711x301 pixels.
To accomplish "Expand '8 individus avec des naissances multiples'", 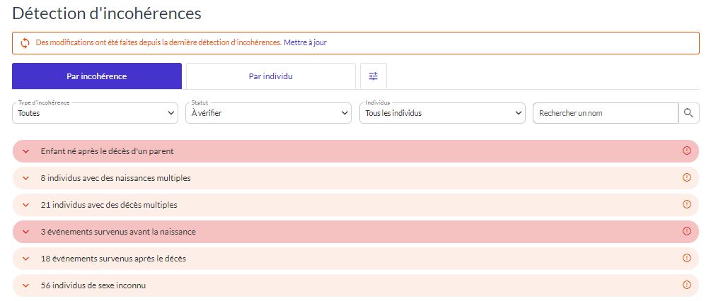I will 26,178.
